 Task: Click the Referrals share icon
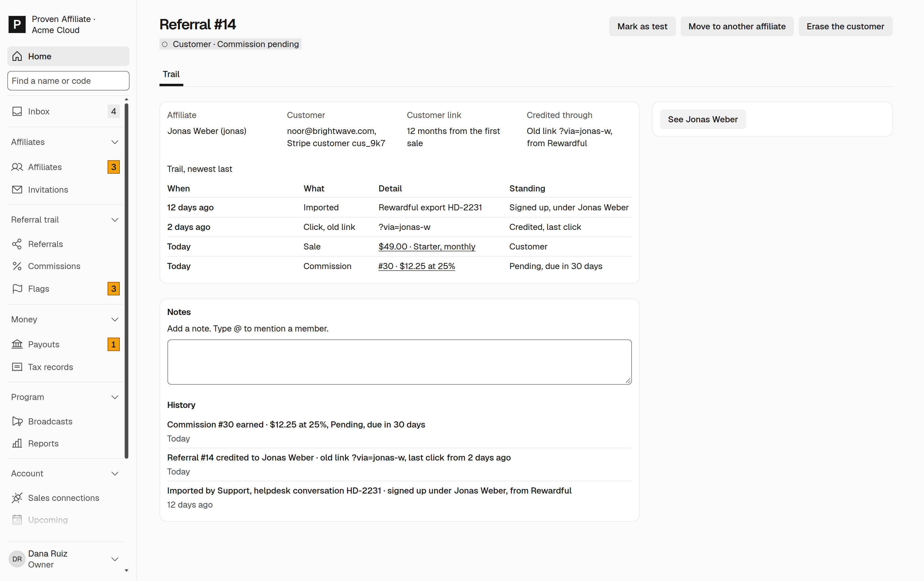click(17, 244)
